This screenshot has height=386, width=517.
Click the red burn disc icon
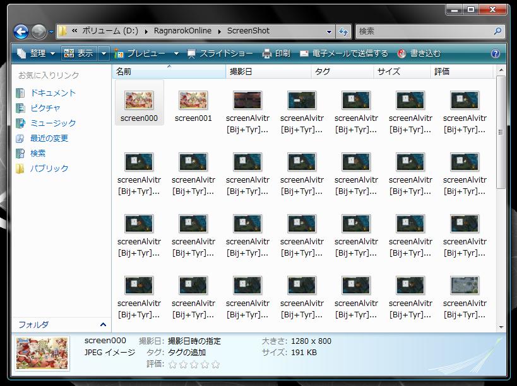click(401, 54)
